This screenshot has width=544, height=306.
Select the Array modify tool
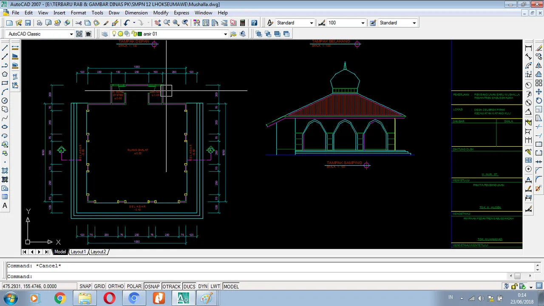pyautogui.click(x=539, y=83)
